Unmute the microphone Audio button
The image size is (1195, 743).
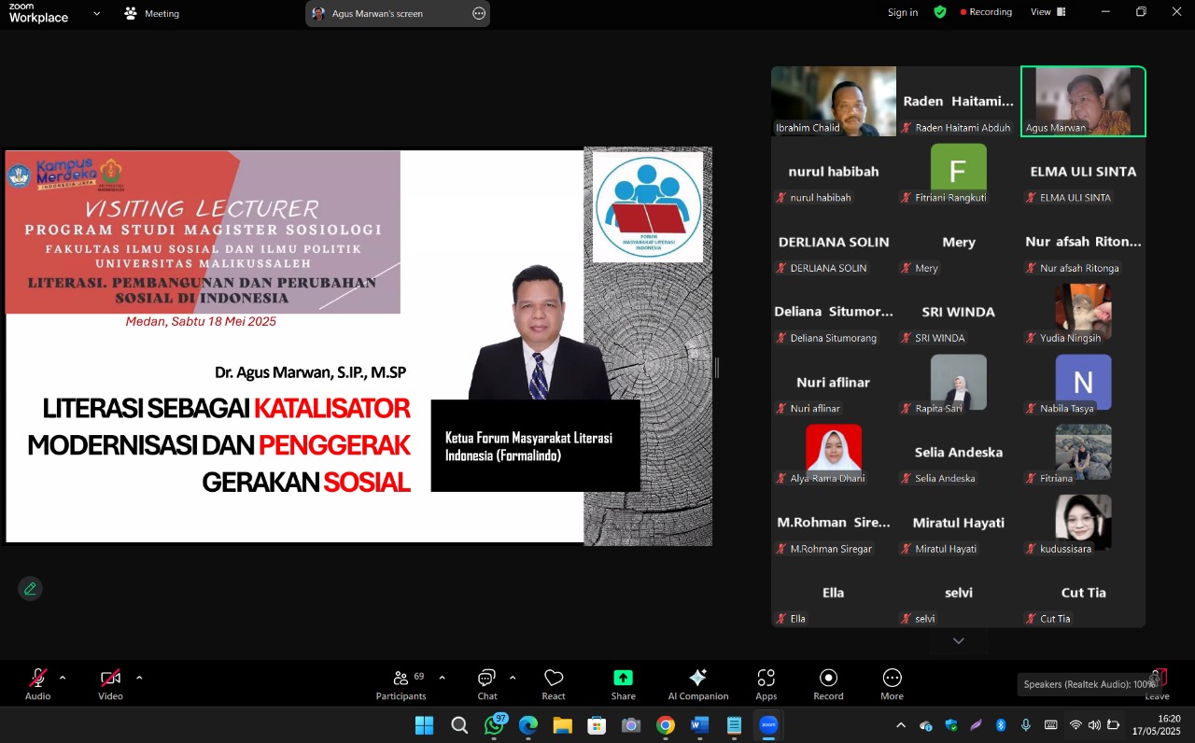tap(38, 683)
